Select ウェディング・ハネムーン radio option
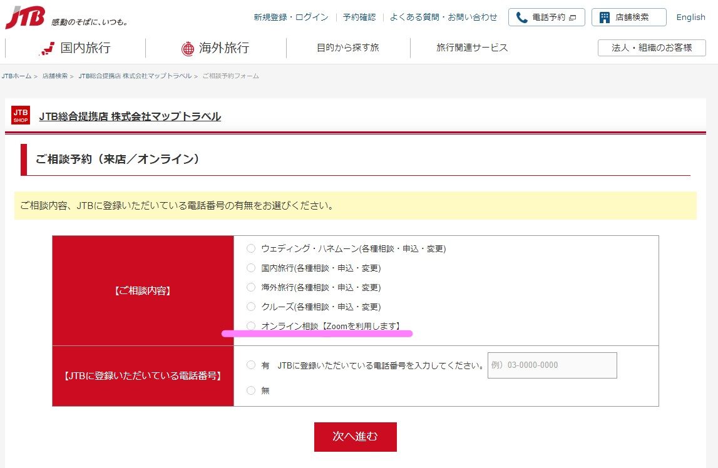 251,248
